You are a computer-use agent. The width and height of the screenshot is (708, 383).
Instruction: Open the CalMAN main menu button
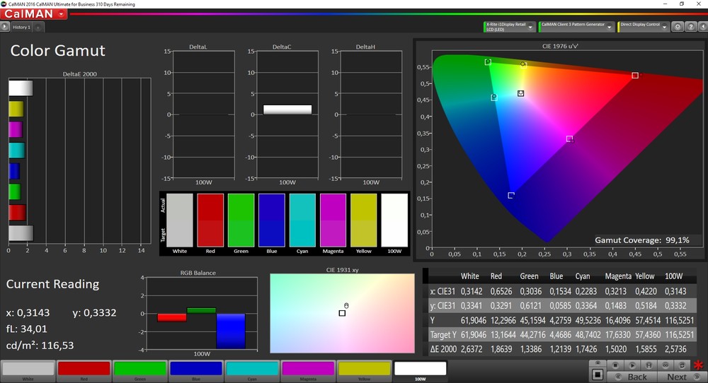click(x=35, y=14)
